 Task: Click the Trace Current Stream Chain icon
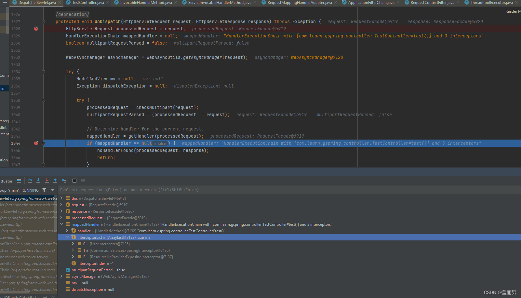[x=83, y=181]
